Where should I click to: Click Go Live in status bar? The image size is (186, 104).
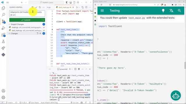[x=74, y=103]
